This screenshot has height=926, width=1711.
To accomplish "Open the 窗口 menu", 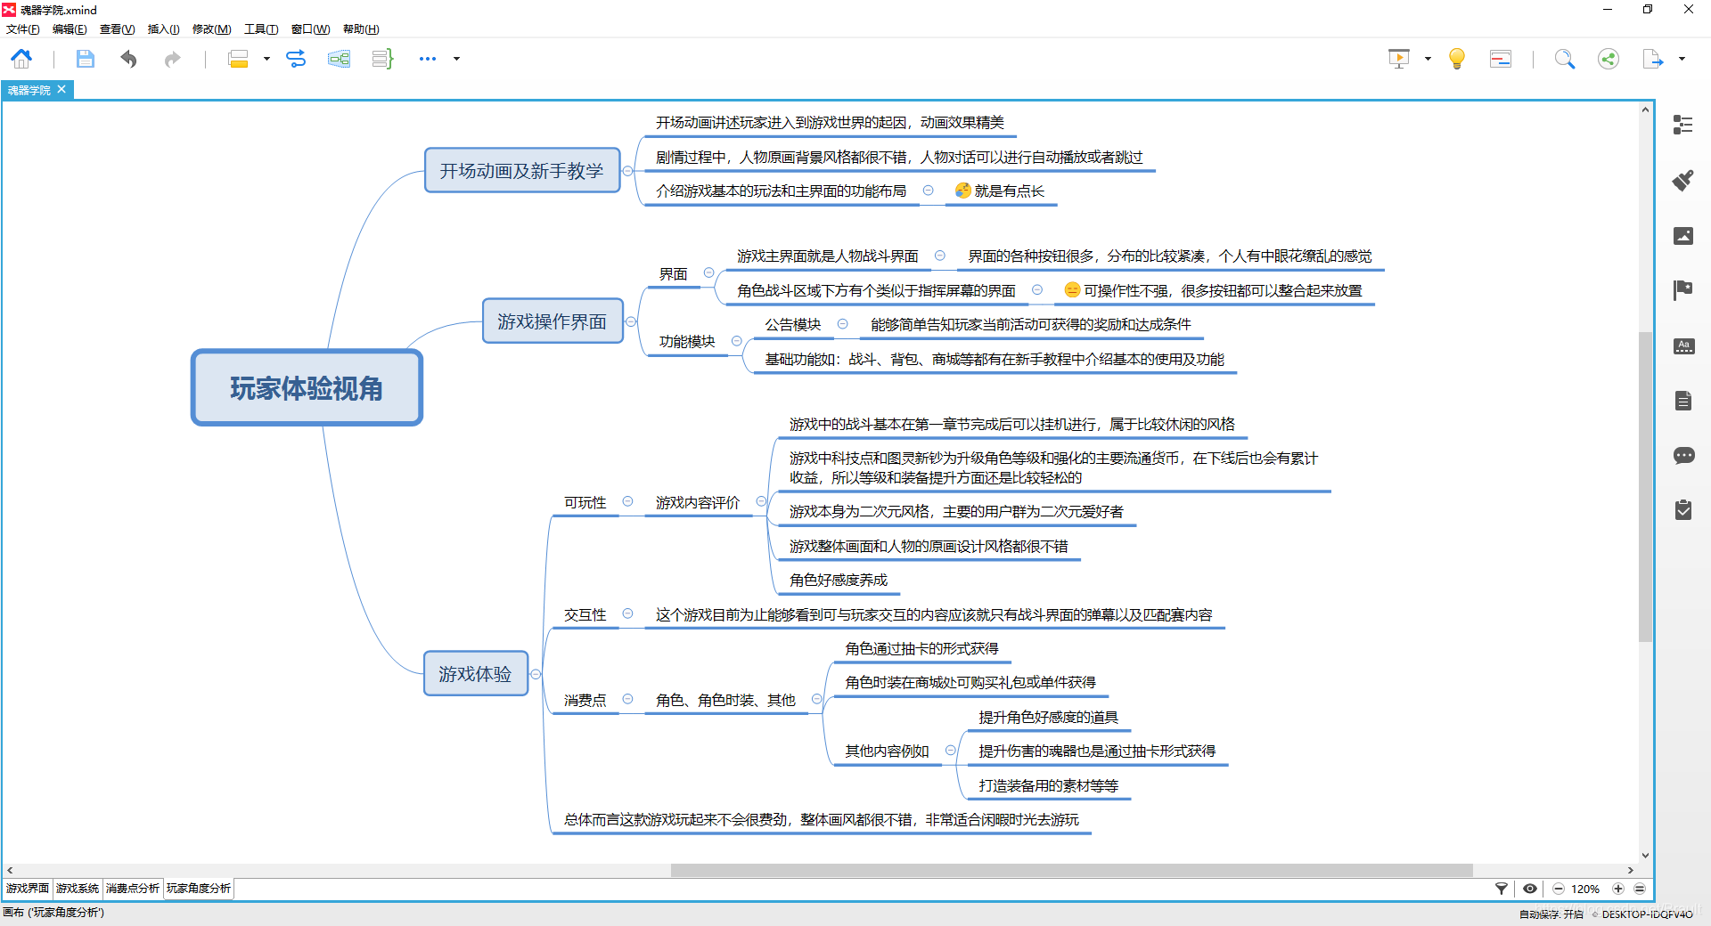I will pyautogui.click(x=310, y=29).
